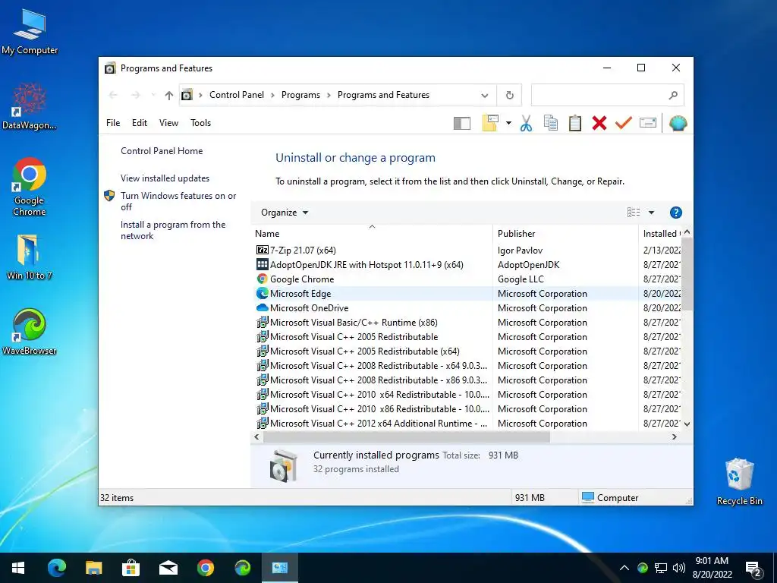
Task: Click the My Computer desktop icon
Action: pyautogui.click(x=30, y=31)
